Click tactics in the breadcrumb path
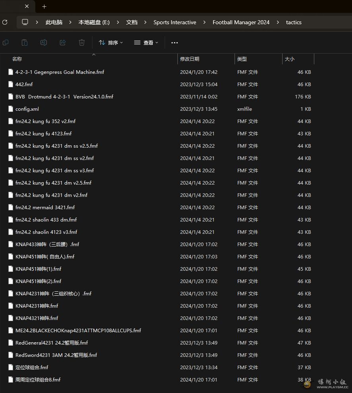352x393 pixels. 294,22
